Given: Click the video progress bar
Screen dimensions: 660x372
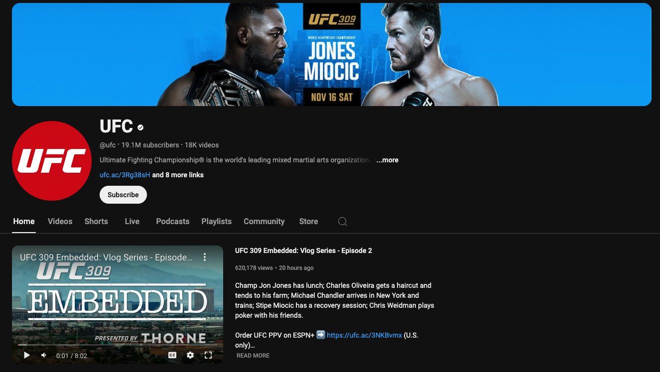Looking at the screenshot, I should point(118,345).
